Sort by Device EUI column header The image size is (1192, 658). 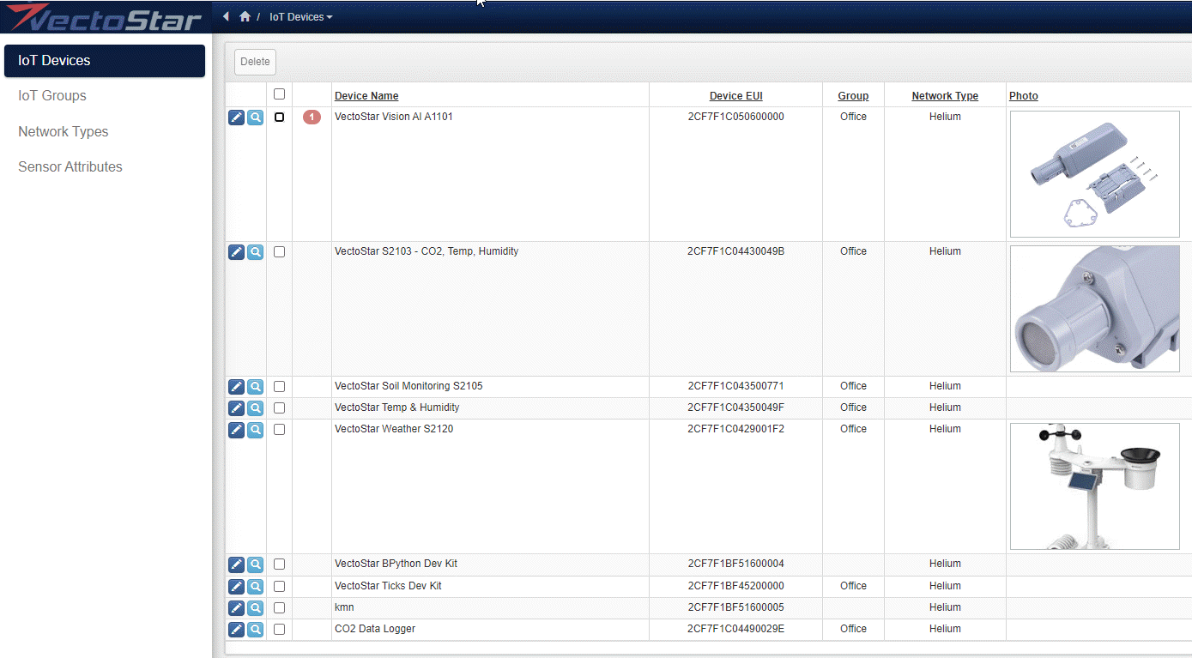coord(735,96)
